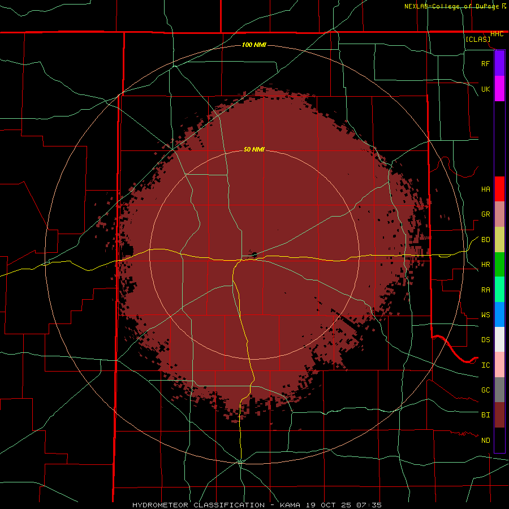This screenshot has height=509, width=509.
Task: Click the IC light pink legend swatch
Action: 499,365
